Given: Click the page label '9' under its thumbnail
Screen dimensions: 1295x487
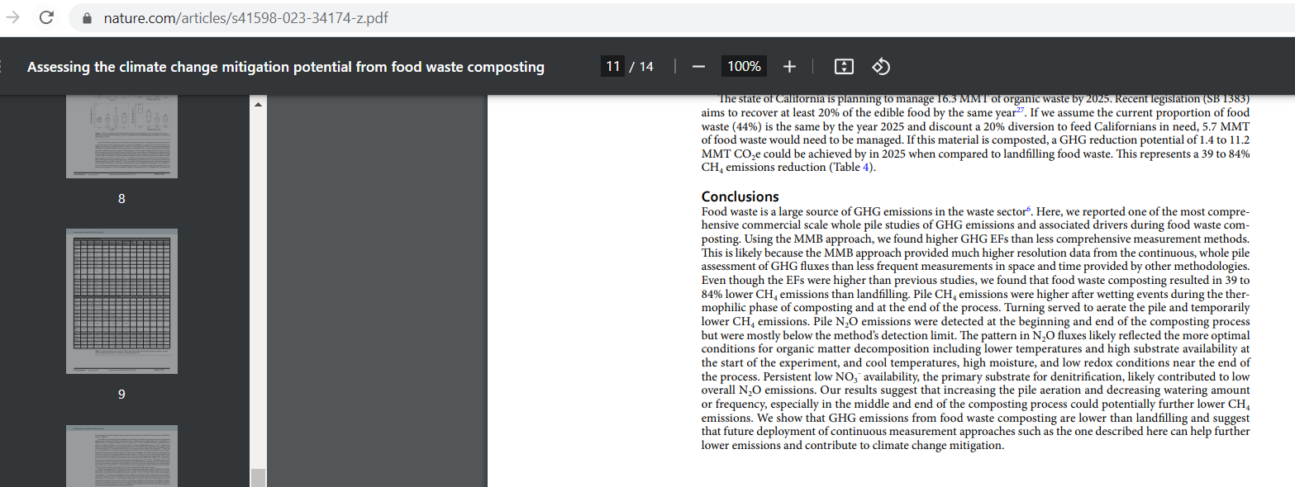Looking at the screenshot, I should click(121, 395).
